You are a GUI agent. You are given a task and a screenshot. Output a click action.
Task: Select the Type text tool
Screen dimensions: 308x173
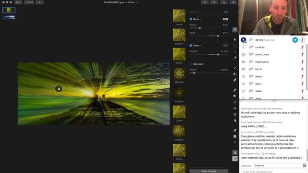point(235,143)
